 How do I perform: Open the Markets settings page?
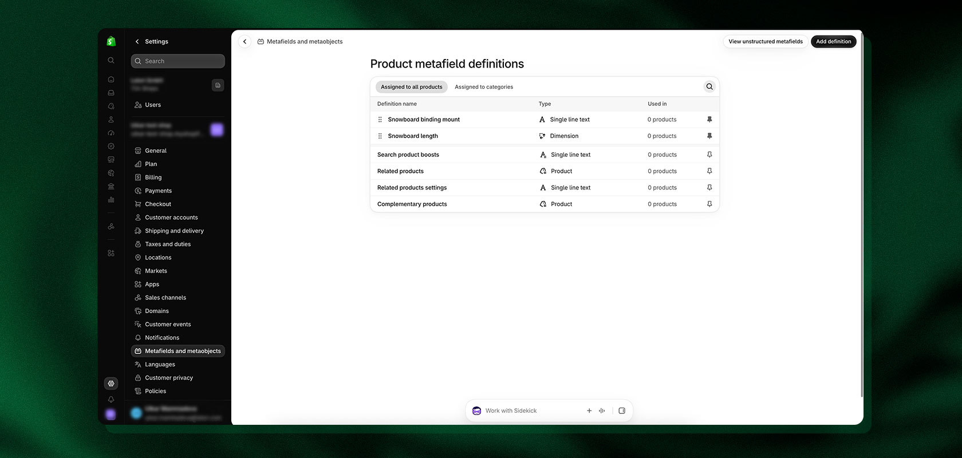178,271
